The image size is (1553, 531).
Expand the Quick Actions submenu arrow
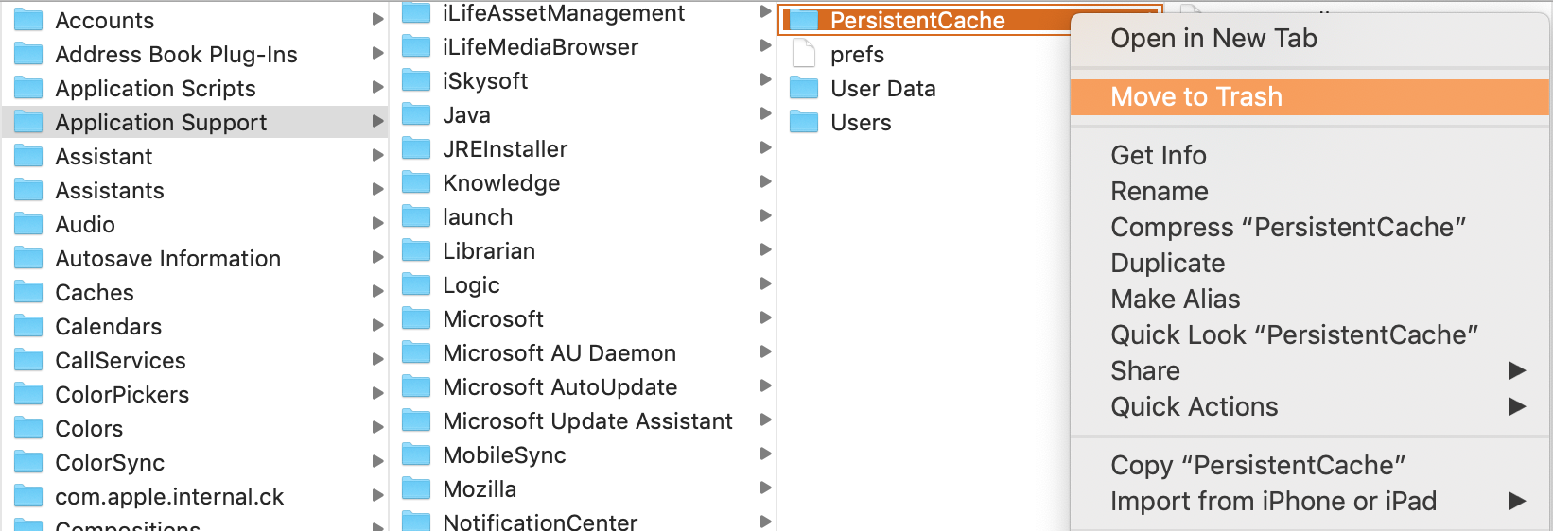coord(1517,406)
